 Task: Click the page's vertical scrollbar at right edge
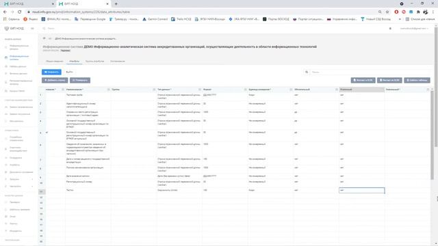436,87
